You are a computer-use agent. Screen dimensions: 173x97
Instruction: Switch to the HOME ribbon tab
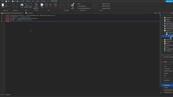(23, 1)
